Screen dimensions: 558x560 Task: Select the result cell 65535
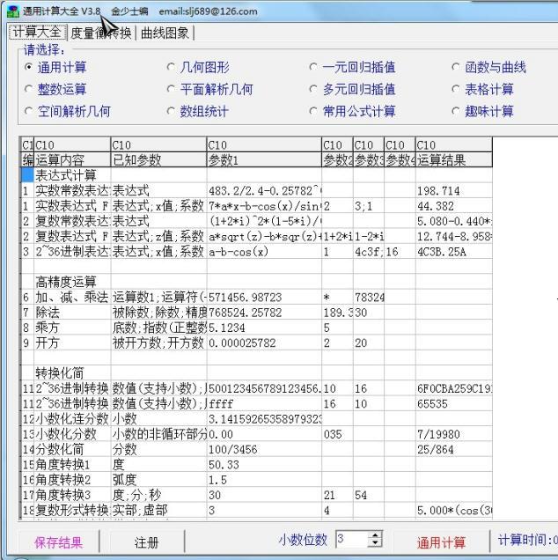454,403
